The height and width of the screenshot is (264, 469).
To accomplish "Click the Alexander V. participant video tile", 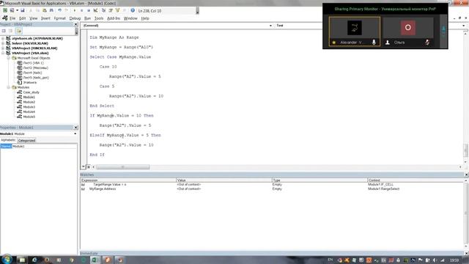I will coord(355,32).
